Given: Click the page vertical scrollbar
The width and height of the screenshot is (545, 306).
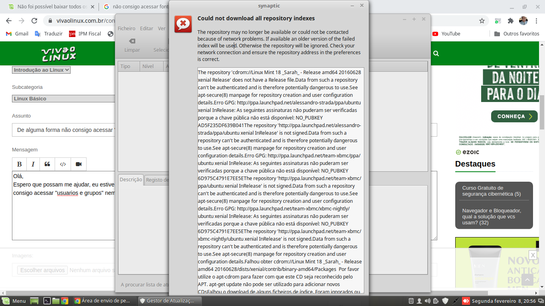Looking at the screenshot, I should click(x=542, y=112).
